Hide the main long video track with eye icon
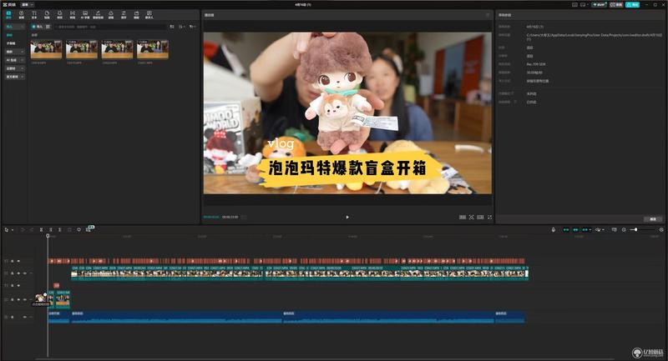The width and height of the screenshot is (668, 361). (x=18, y=273)
